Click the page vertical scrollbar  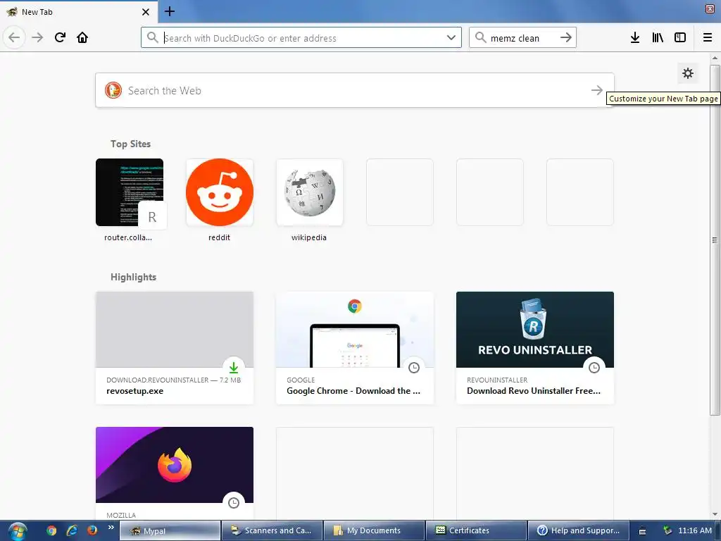click(715, 240)
